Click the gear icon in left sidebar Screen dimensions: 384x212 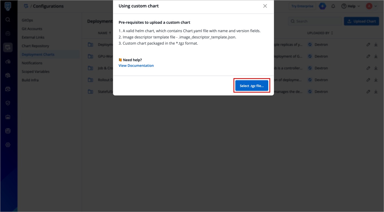point(8,145)
